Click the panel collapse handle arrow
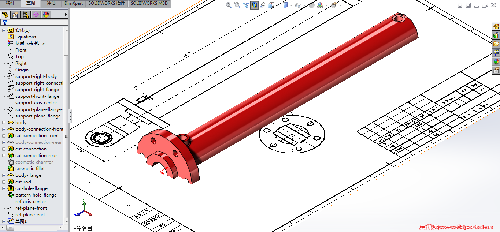This screenshot has width=500, height=232. click(x=71, y=116)
